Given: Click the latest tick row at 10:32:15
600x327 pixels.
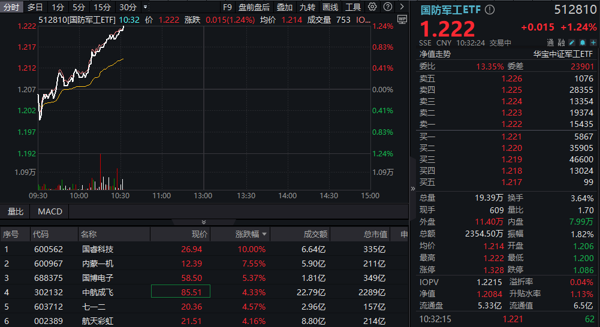Looking at the screenshot, I should coord(506,319).
